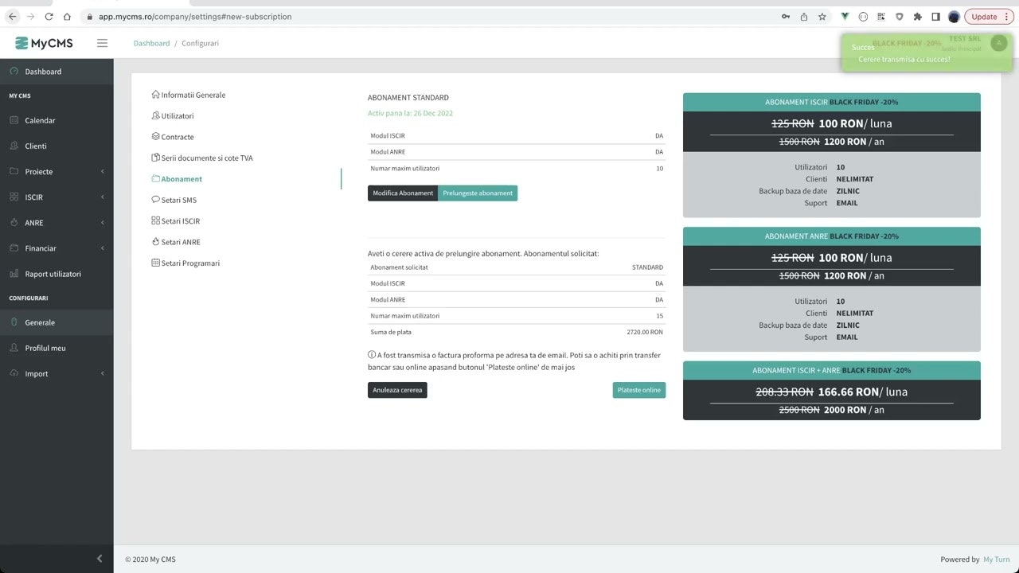1019x573 pixels.
Task: Click the Profilul meu user icon
Action: coord(14,348)
